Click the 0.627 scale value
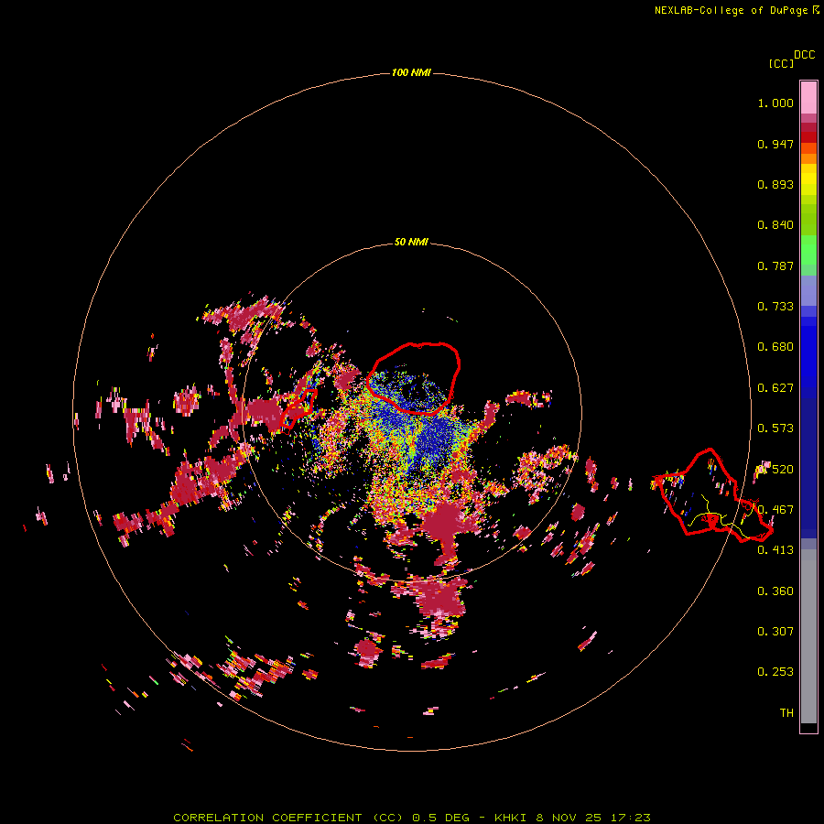 pyautogui.click(x=775, y=388)
